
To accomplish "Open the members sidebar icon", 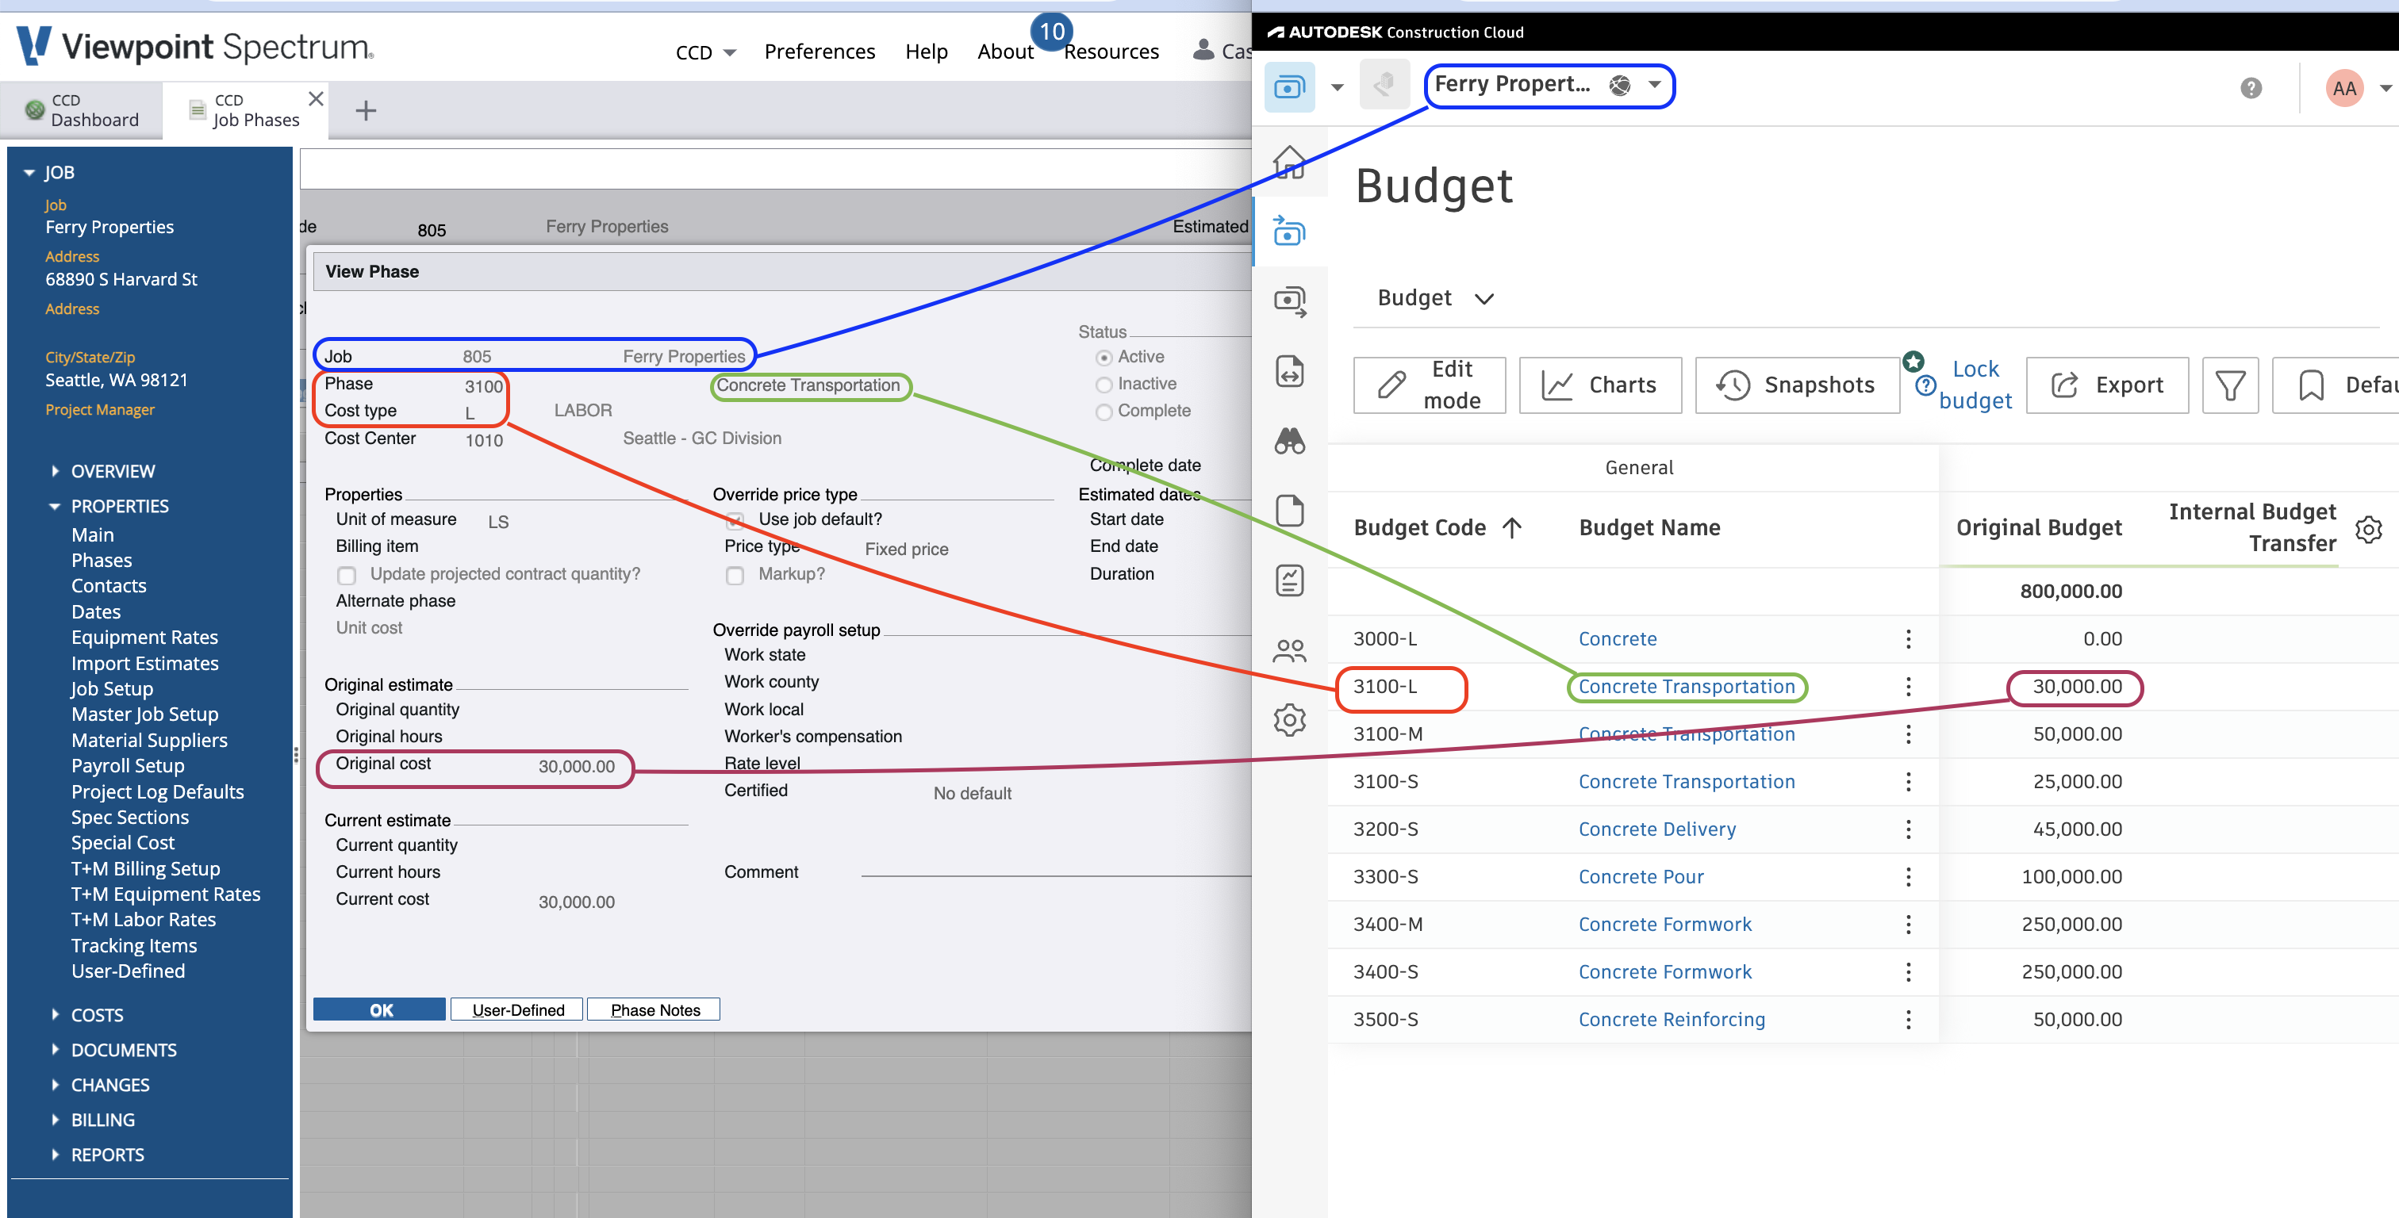I will pos(1289,650).
